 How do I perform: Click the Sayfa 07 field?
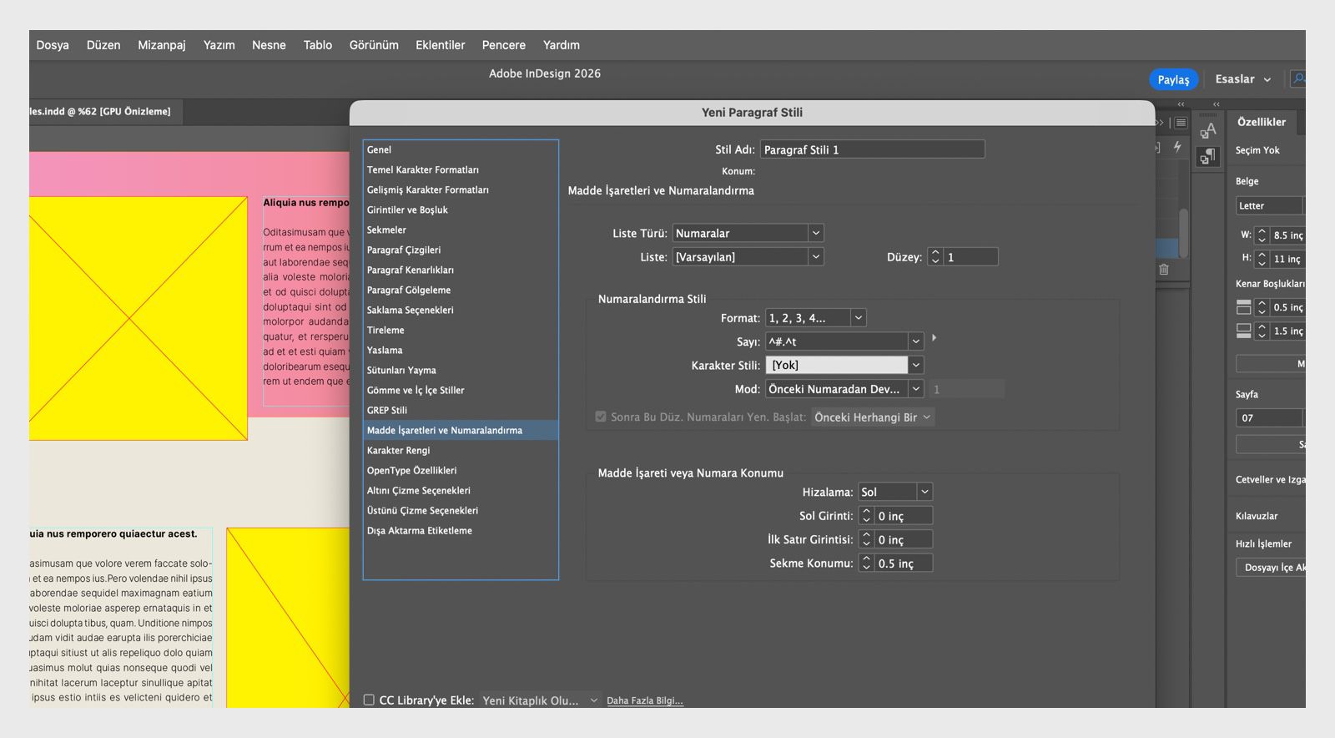point(1269,418)
